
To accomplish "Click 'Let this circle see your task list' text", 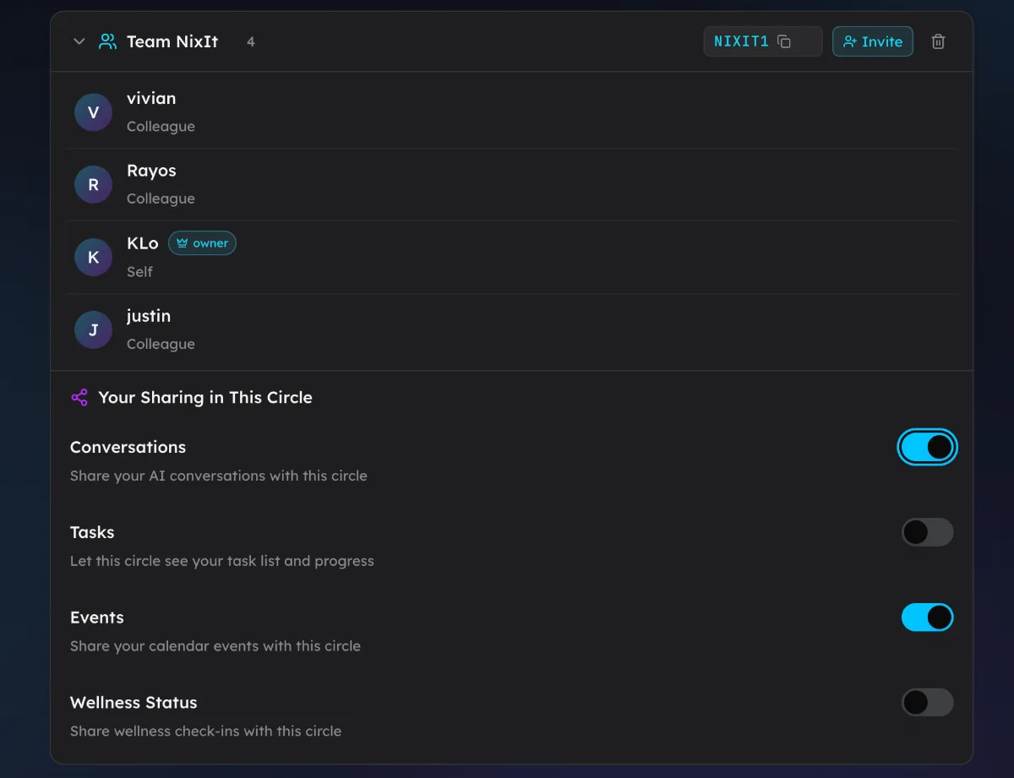I will point(222,561).
